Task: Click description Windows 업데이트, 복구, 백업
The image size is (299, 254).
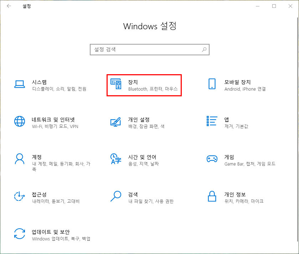Action: tap(61, 239)
